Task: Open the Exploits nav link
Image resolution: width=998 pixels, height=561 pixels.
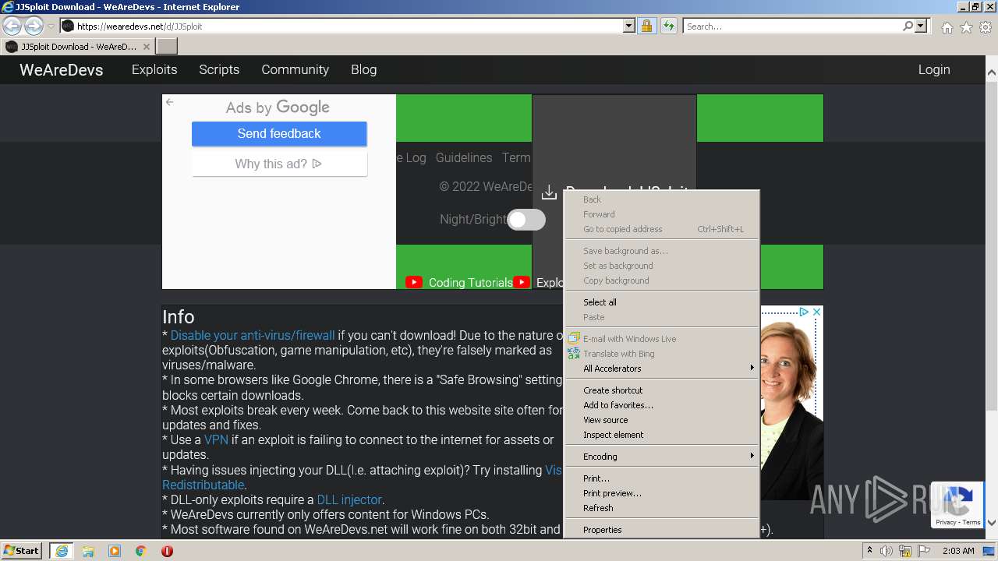Action: pos(154,69)
